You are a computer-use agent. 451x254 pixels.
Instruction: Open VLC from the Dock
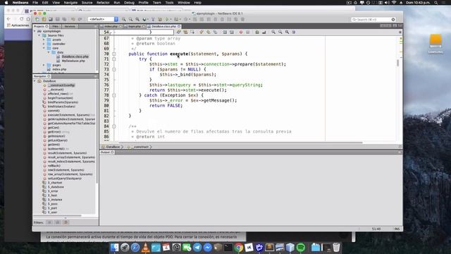pos(146,248)
